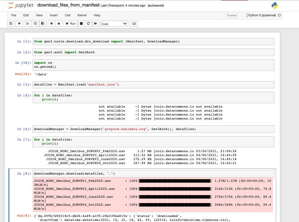The width and height of the screenshot is (299, 222).
Task: Click SURVEY3_June2020.sav in In [7] output
Action: point(86,159)
